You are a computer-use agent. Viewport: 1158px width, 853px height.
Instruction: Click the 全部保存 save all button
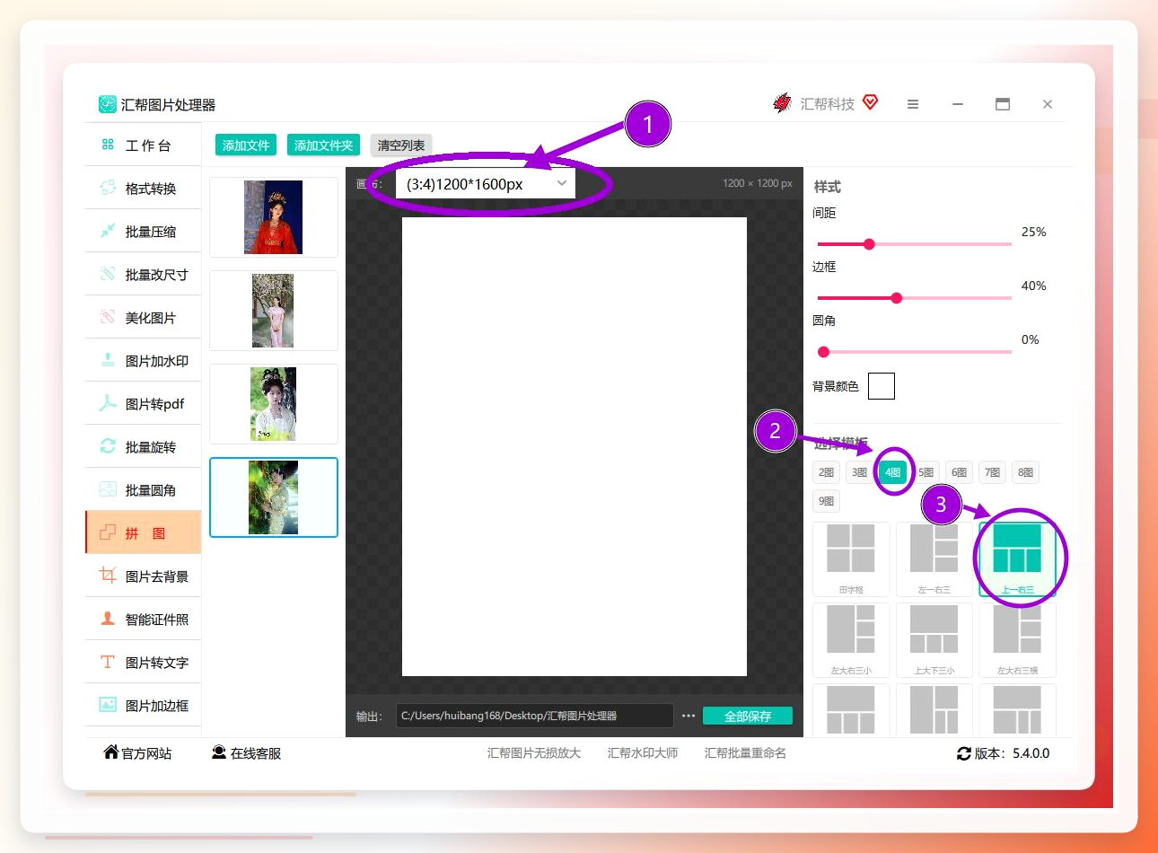pos(748,716)
